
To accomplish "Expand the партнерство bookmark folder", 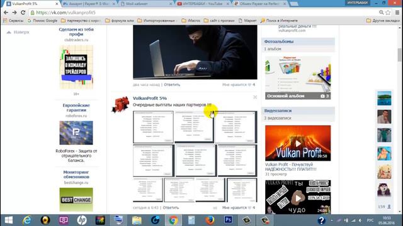I will 81,21.
